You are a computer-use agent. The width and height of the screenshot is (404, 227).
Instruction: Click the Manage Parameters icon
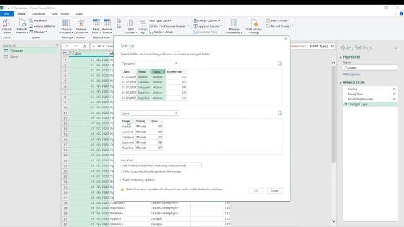[234, 23]
